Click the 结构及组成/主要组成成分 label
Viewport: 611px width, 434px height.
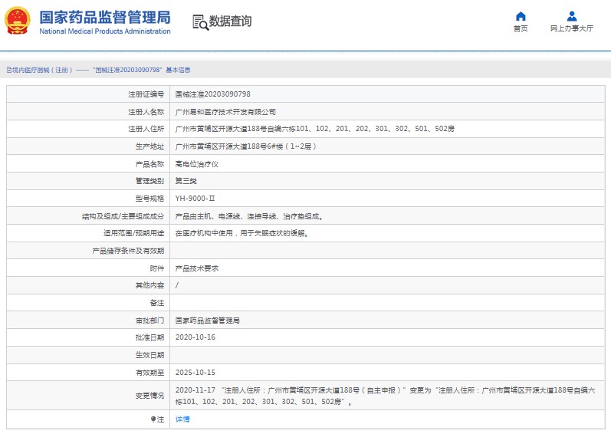pyautogui.click(x=123, y=216)
